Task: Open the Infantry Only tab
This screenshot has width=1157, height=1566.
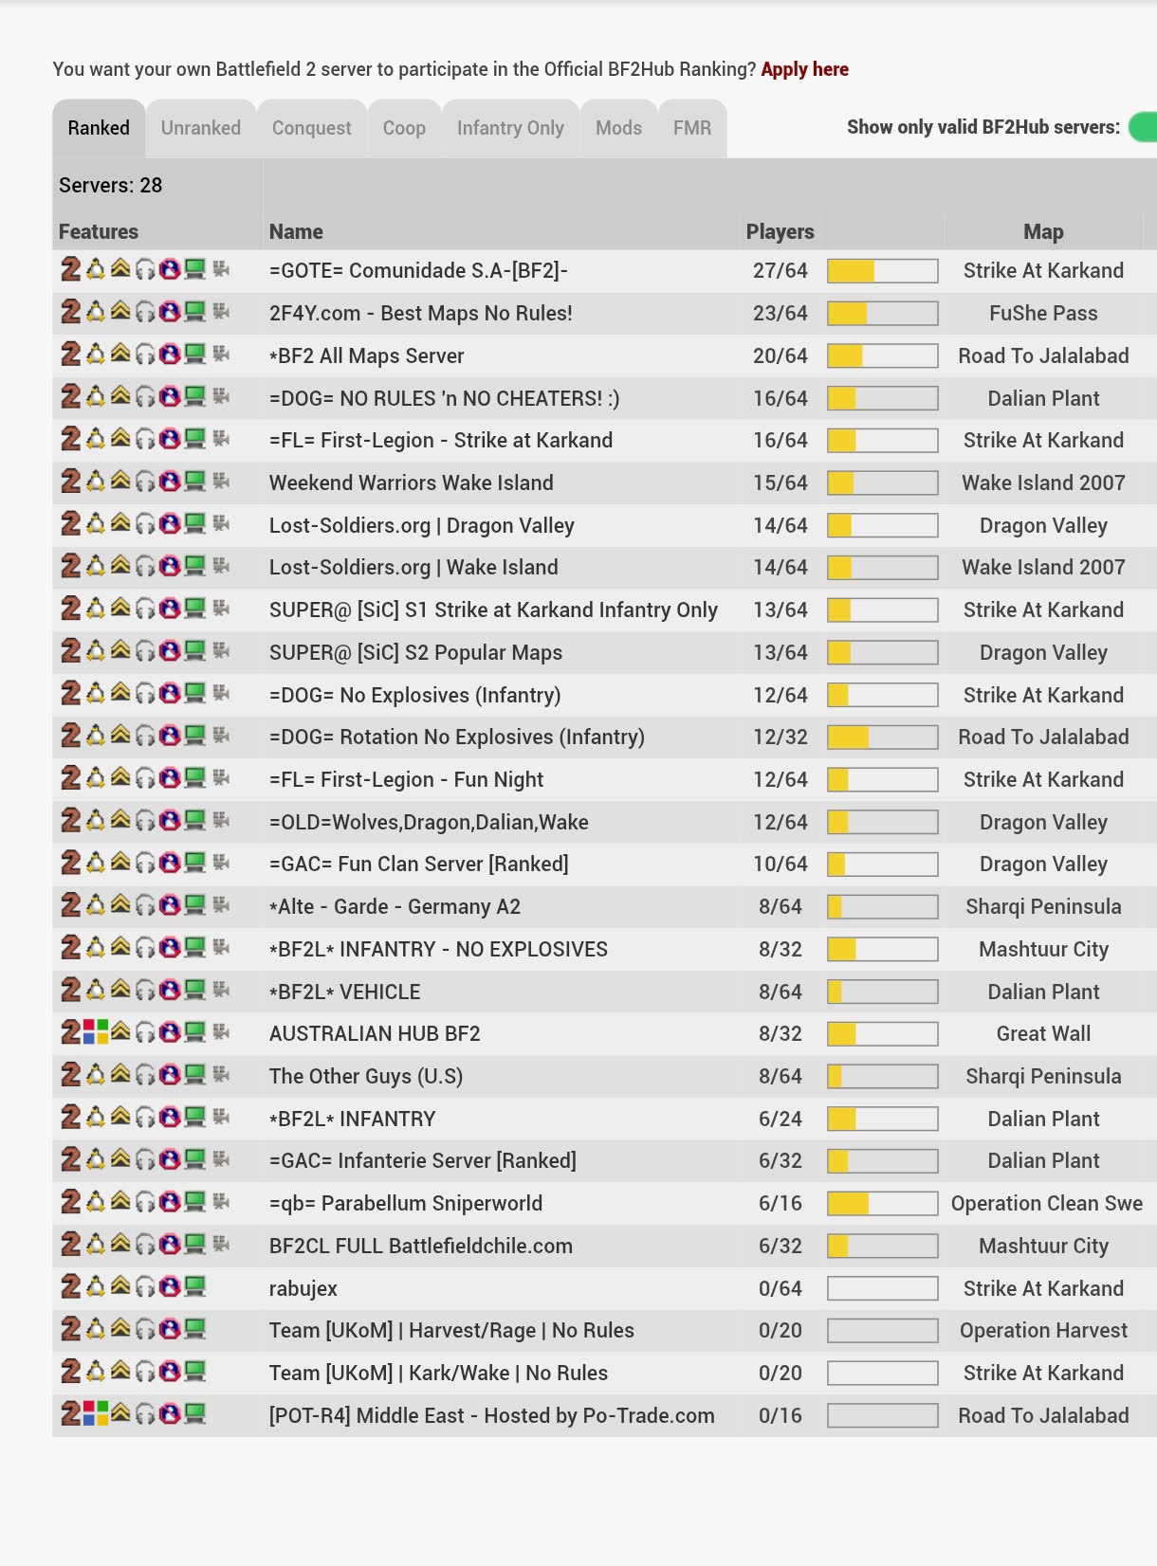Action: [x=510, y=128]
